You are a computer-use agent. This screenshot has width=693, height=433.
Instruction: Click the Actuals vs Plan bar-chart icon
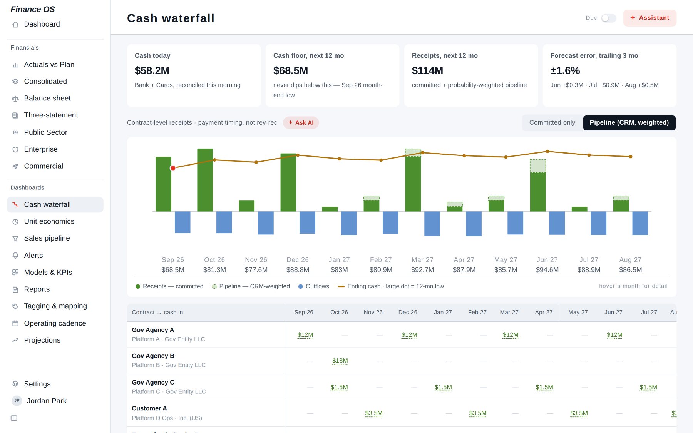tap(15, 65)
